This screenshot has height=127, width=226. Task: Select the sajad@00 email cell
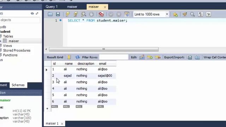[x=105, y=75]
